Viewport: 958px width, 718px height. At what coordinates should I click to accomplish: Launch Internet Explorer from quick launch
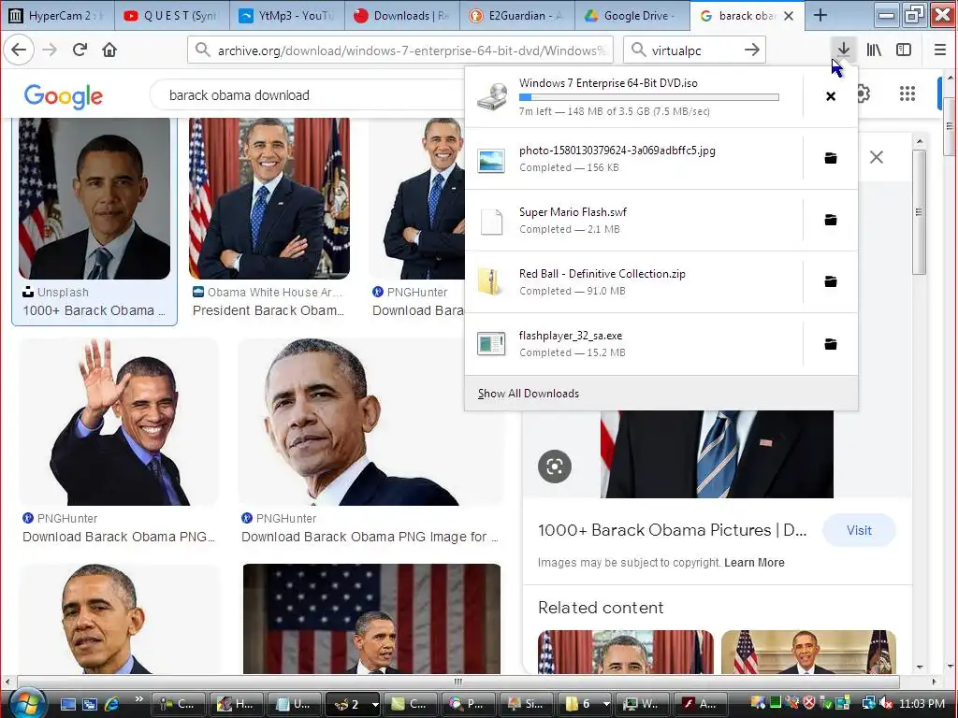click(x=112, y=704)
